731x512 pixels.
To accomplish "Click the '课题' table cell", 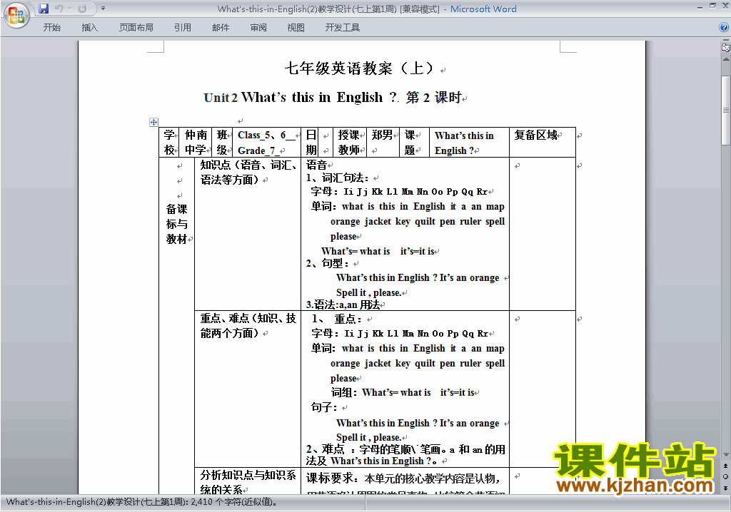I will (x=415, y=142).
